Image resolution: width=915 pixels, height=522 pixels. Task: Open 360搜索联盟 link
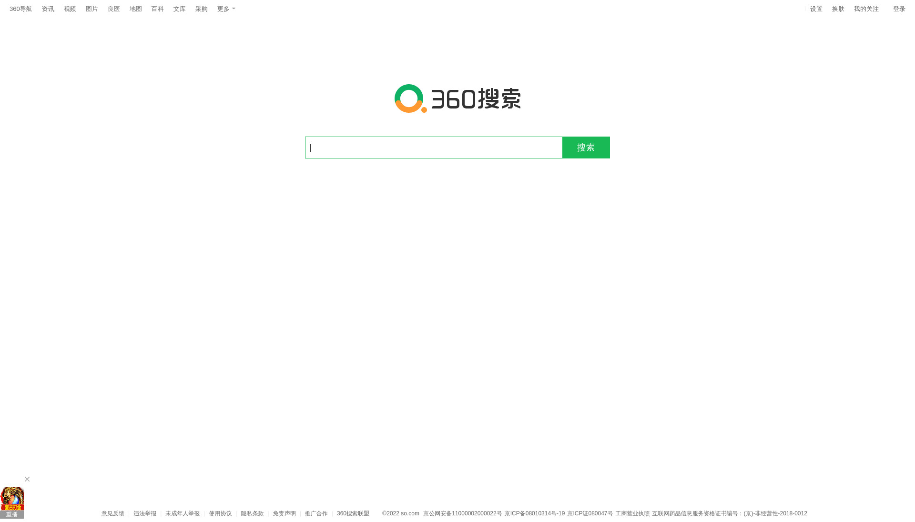(353, 514)
